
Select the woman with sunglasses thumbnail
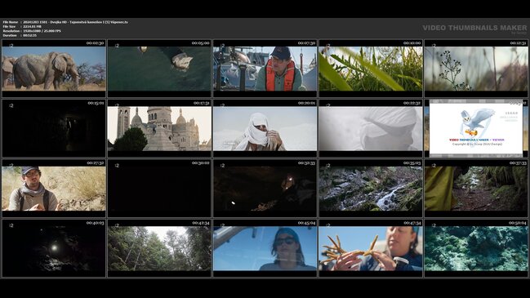tap(265, 248)
